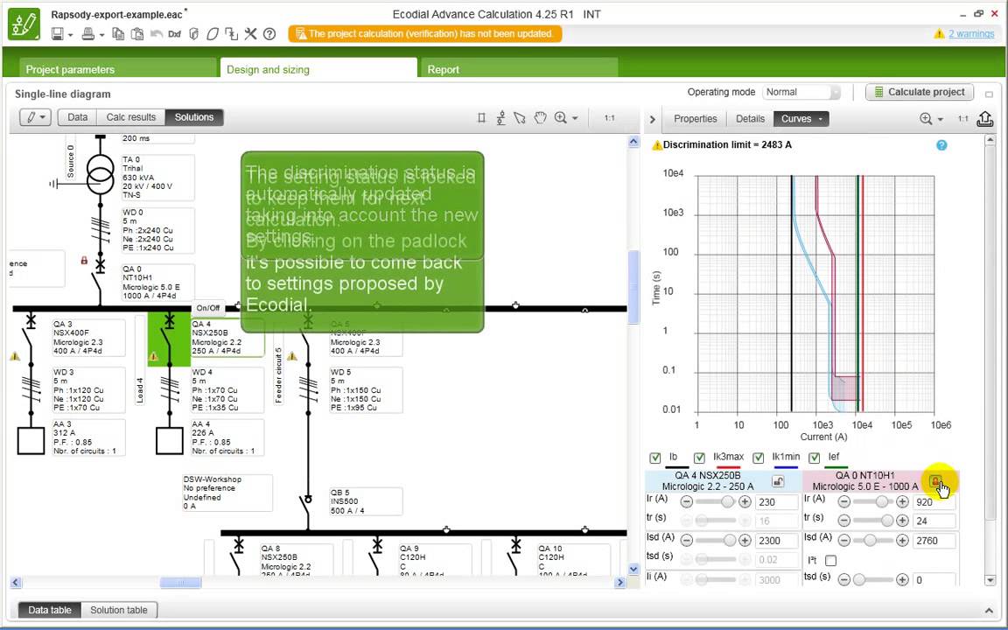Screen dimensions: 1008x630
Task: Switch to Data table button
Action: [50, 610]
